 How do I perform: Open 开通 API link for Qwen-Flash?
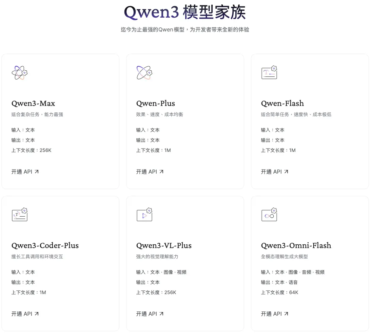pyautogui.click(x=275, y=172)
